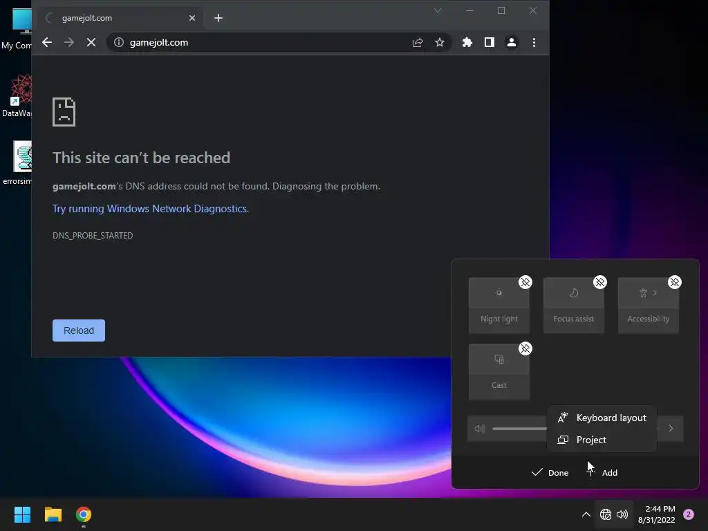The image size is (708, 531).
Task: Open the Windows Start menu
Action: (x=22, y=514)
